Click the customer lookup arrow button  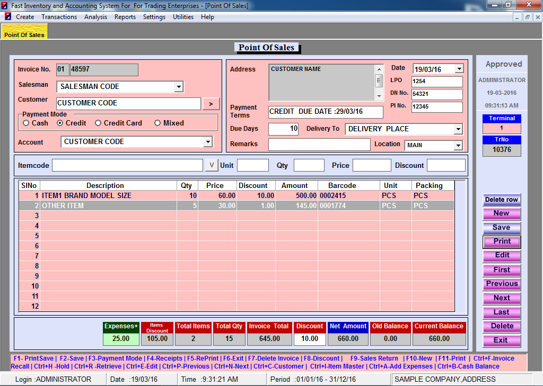(211, 104)
